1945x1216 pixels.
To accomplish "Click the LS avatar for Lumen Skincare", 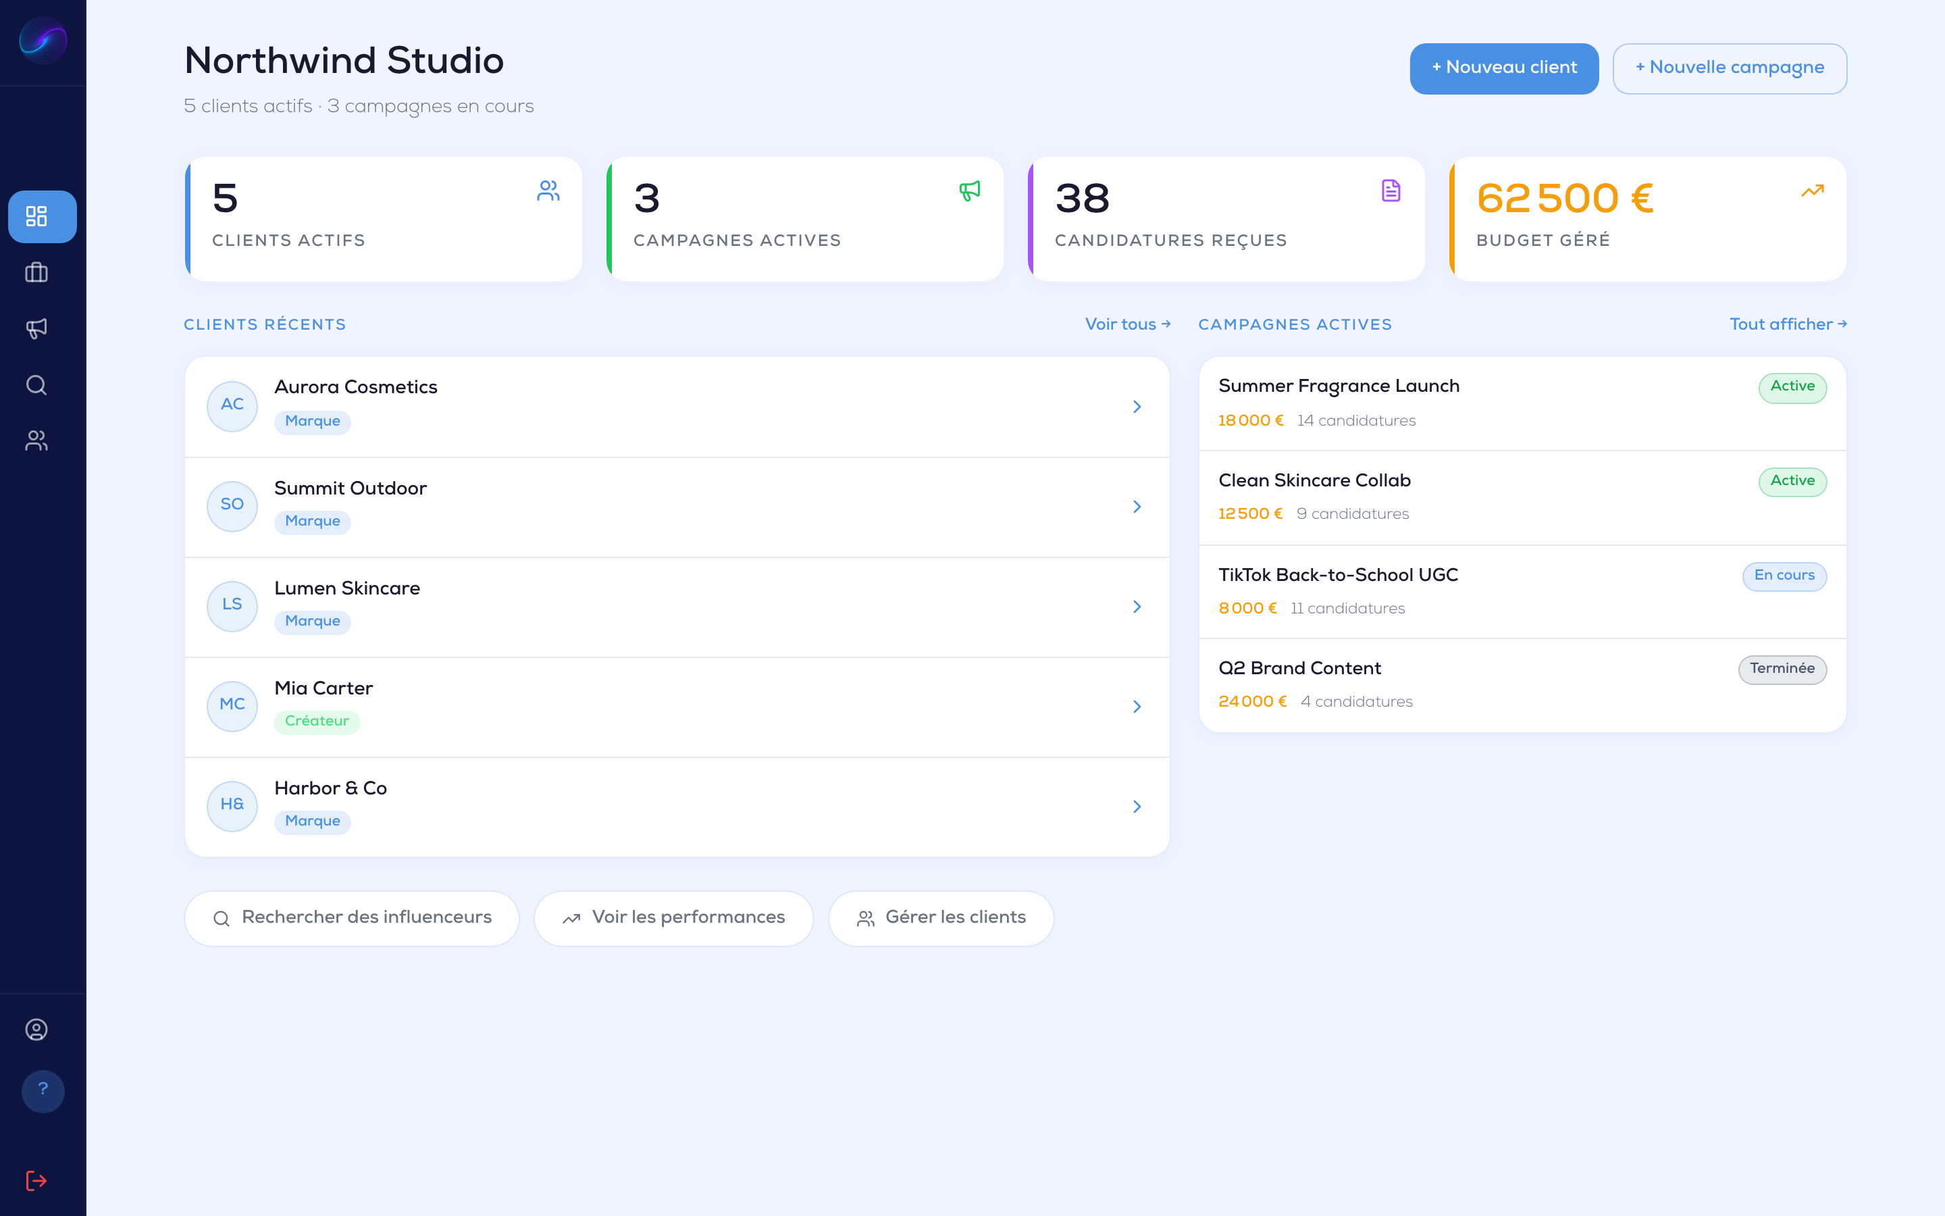I will 232,605.
